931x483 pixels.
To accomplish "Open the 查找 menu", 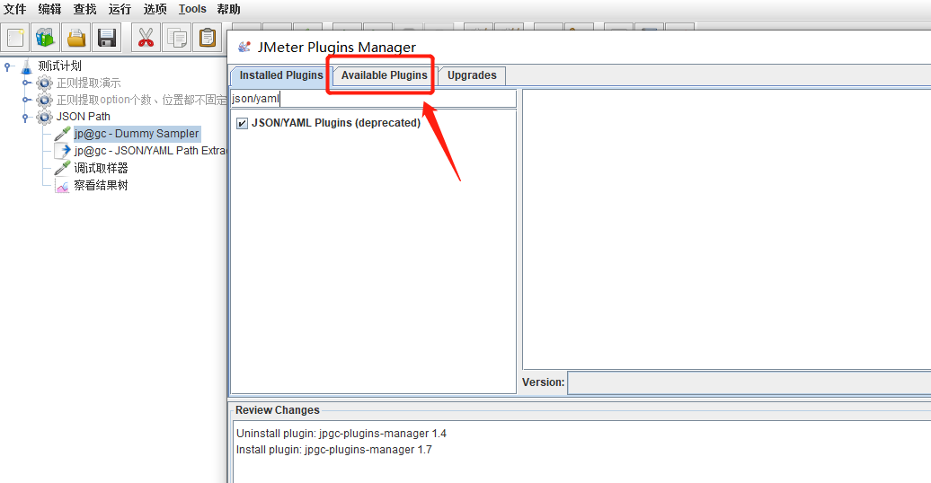I will pyautogui.click(x=84, y=9).
